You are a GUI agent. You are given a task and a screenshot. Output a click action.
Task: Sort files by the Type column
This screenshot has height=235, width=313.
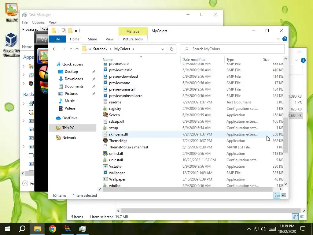[x=230, y=60]
